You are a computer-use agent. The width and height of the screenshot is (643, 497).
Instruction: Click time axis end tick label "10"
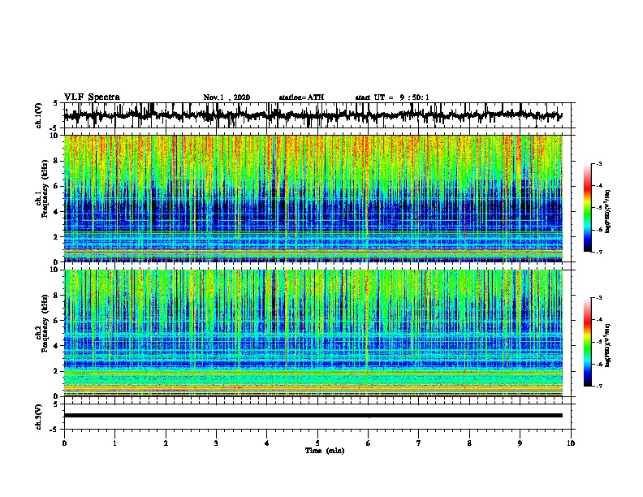click(571, 443)
